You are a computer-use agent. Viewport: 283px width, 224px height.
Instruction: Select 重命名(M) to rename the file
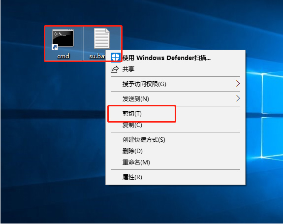pos(175,162)
